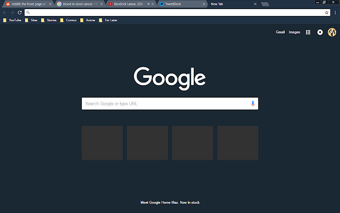The height and width of the screenshot is (213, 340).
Task: Click the Google favicon on blood in stool tab
Action: click(x=59, y=4)
